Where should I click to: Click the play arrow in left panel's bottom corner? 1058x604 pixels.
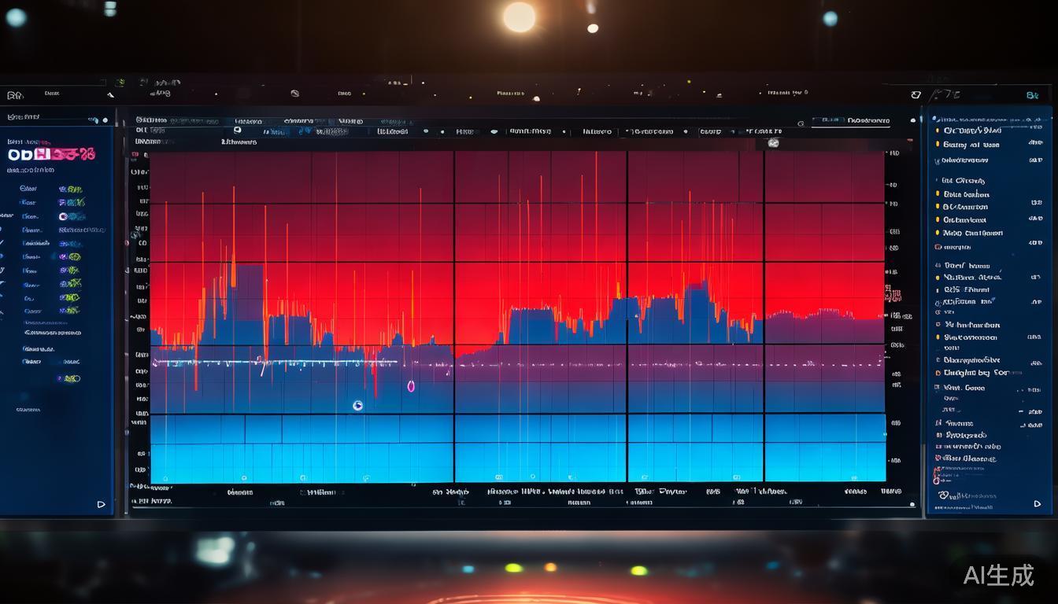[101, 504]
